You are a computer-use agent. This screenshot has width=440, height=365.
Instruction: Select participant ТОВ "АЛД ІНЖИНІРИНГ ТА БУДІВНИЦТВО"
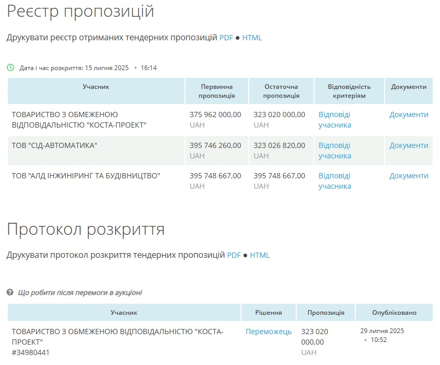[86, 176]
